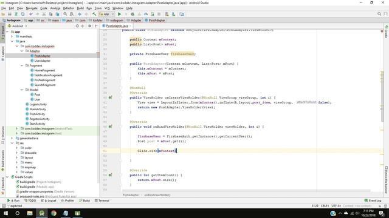Collapse the Fragment package
This screenshot has height=218, width=389.
click(x=22, y=65)
